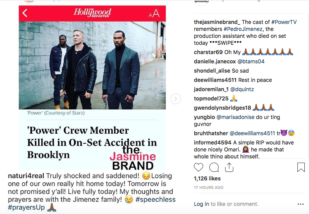Image resolution: width=309 pixels, height=214 pixels.
Task: Open more options three-dot menu
Action: tap(301, 204)
